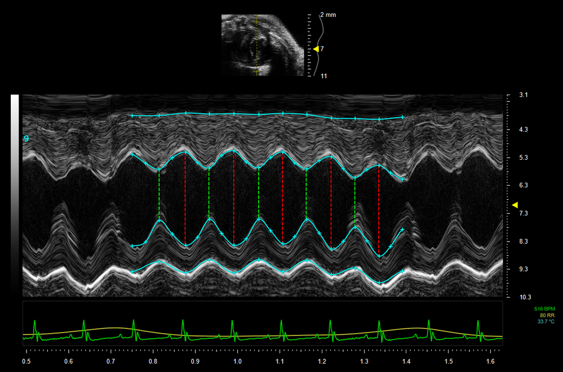Select the 80 RR respiration readout
Viewport: 563px width, 372px height.
547,315
